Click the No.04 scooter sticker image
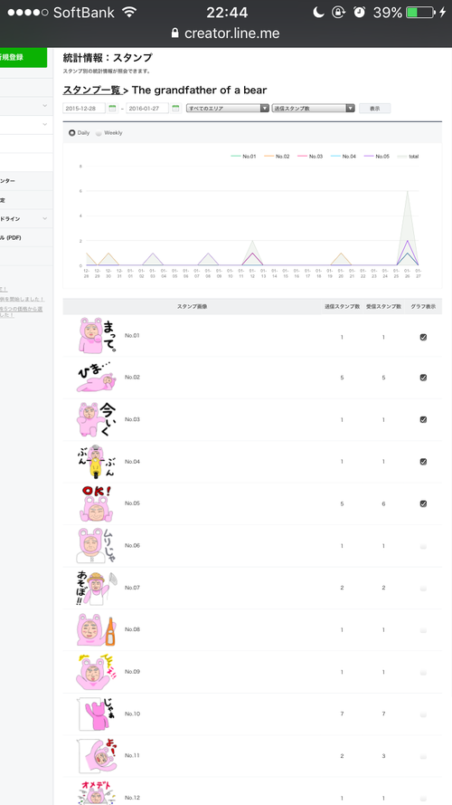The width and height of the screenshot is (452, 805). [x=97, y=462]
